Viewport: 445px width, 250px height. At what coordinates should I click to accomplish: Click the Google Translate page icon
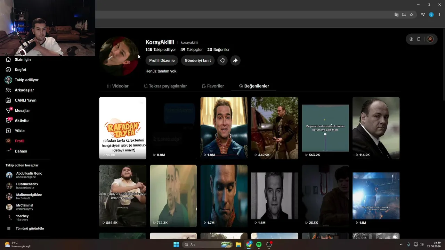pos(396,15)
